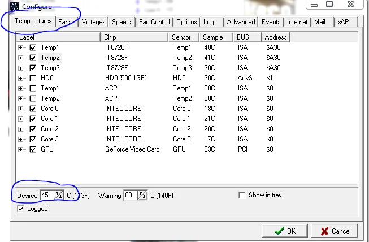Confirm with the OK button
The width and height of the screenshot is (369, 242).
coord(285,231)
